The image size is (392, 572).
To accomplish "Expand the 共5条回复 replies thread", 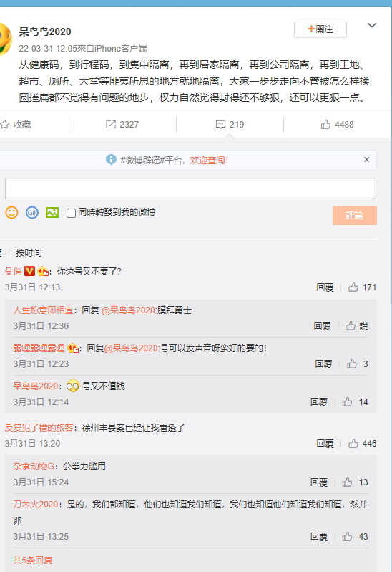I will pos(33,561).
